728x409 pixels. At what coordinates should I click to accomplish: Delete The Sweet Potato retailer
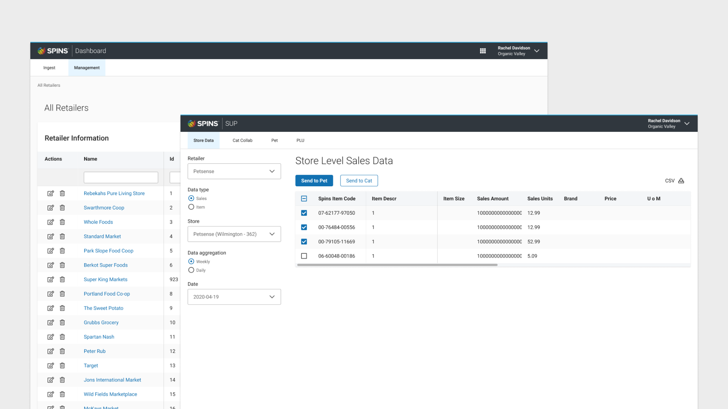click(x=62, y=308)
